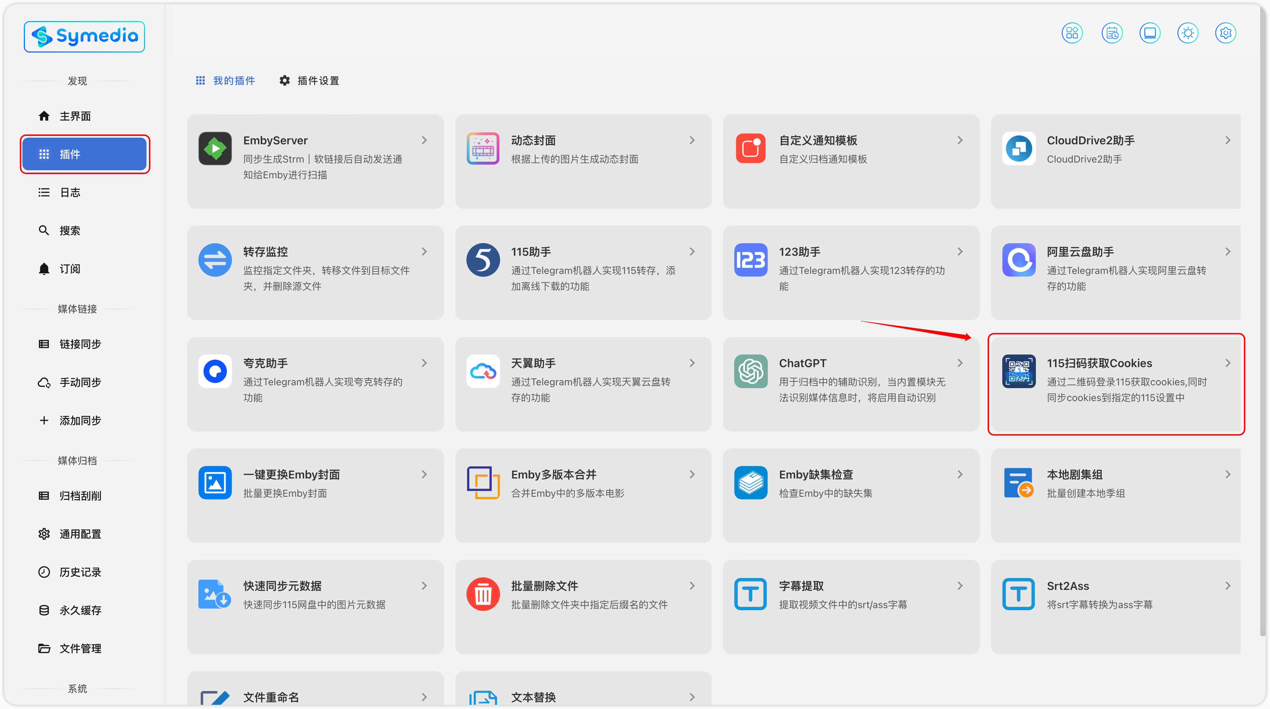Toggle the light/dark theme sun icon

point(1188,33)
